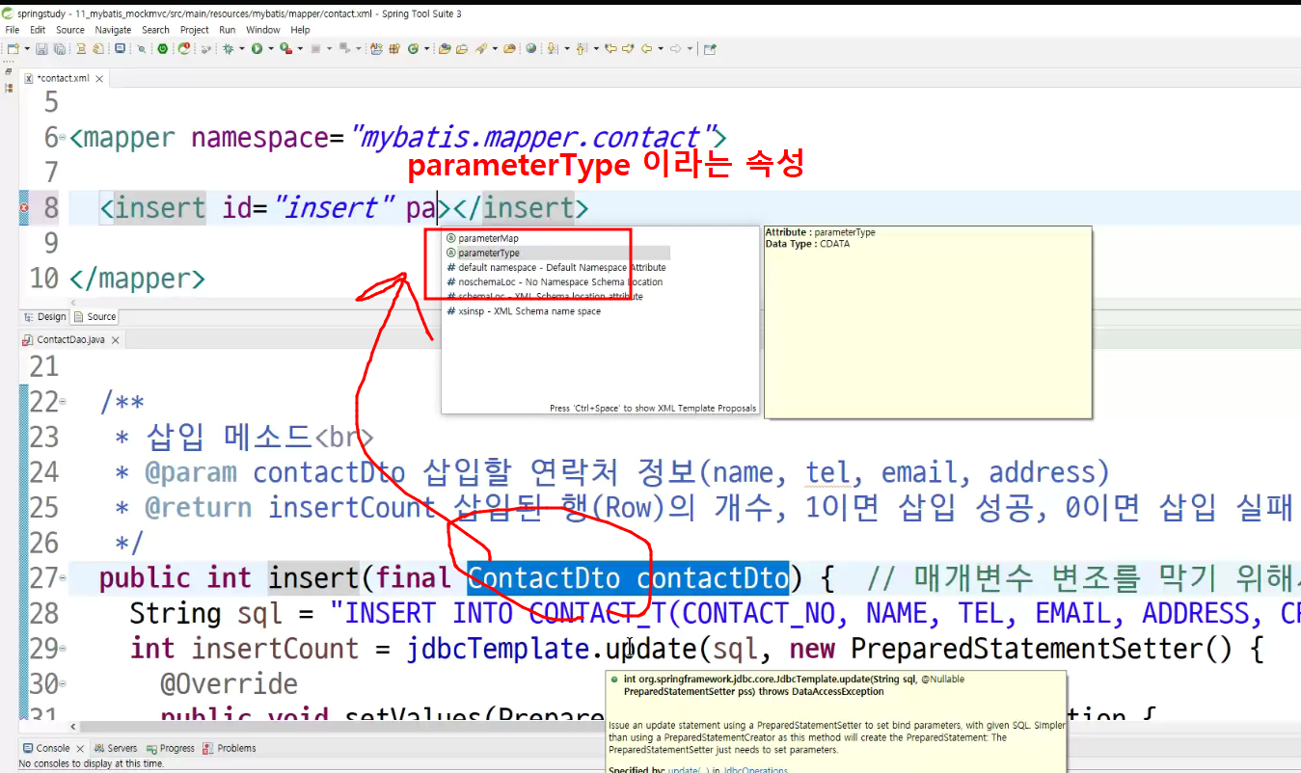This screenshot has height=773, width=1301.
Task: Click the green Run toolbar icon
Action: pos(257,48)
